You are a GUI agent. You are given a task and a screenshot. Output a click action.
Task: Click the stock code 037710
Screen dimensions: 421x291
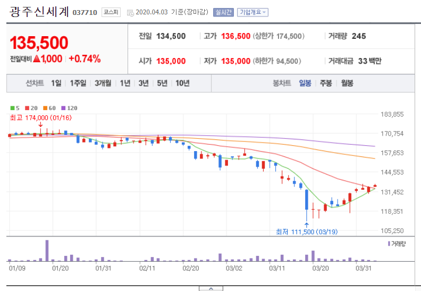click(85, 13)
